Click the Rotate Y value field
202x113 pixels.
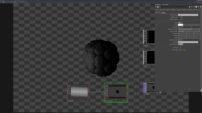coord(189,35)
